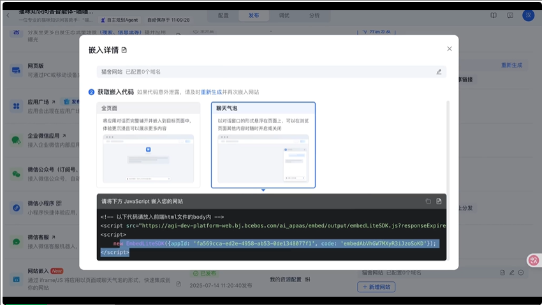Open the 微信客服 external link label
542x305 pixels.
(x=41, y=237)
